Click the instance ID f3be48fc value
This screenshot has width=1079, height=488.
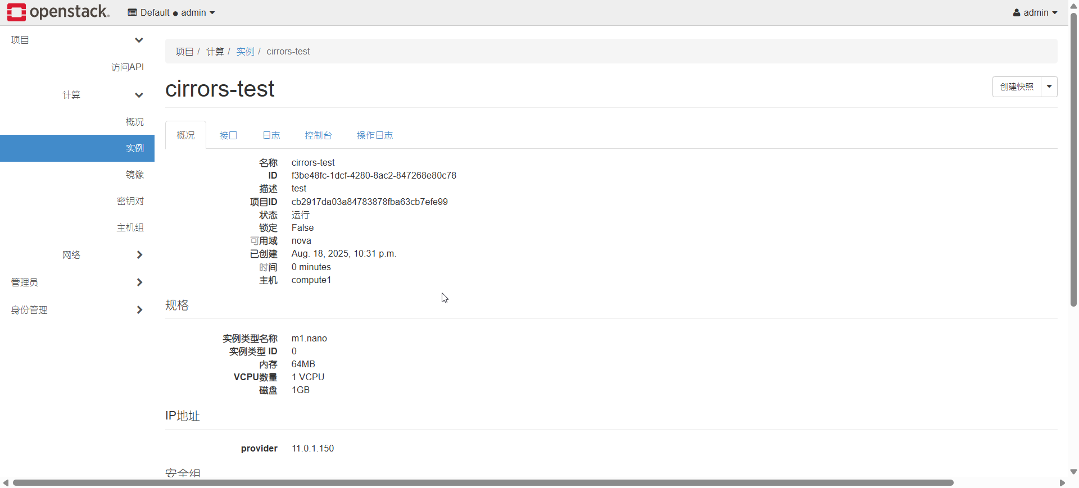[x=374, y=176]
